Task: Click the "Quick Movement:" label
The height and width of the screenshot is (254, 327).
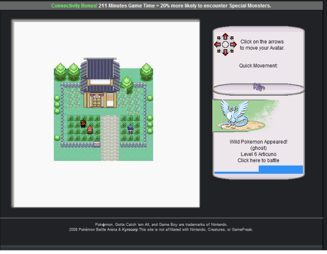Action: point(258,65)
